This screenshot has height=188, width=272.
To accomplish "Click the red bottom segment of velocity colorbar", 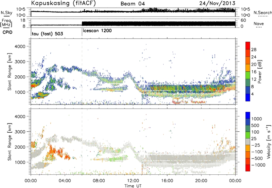I will tap(248, 168).
